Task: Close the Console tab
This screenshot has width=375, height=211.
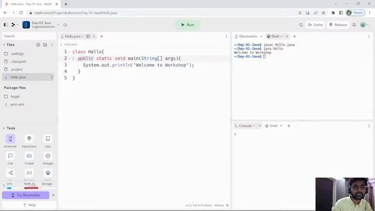Action: click(260, 125)
